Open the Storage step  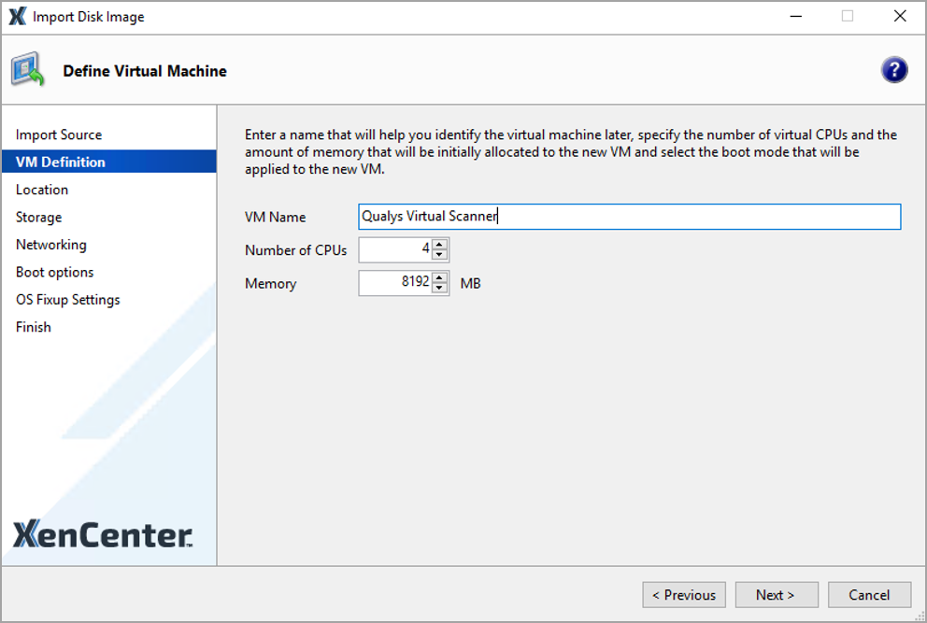108,217
